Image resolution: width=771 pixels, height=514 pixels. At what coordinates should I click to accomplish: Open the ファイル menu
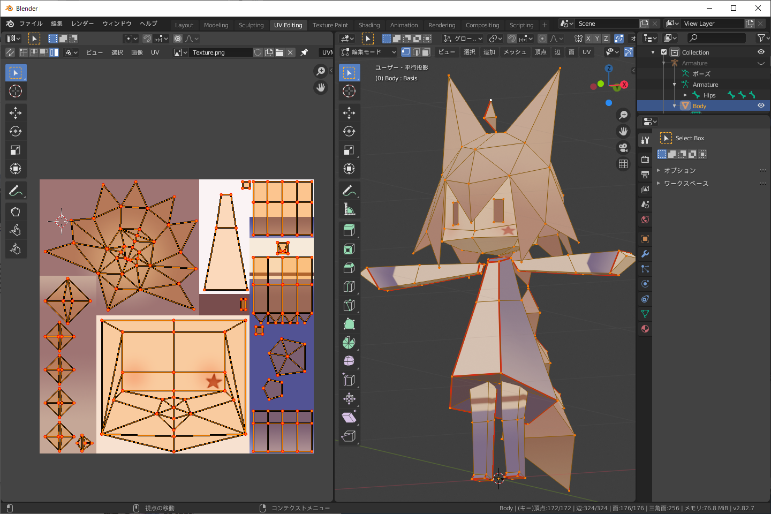click(x=31, y=24)
